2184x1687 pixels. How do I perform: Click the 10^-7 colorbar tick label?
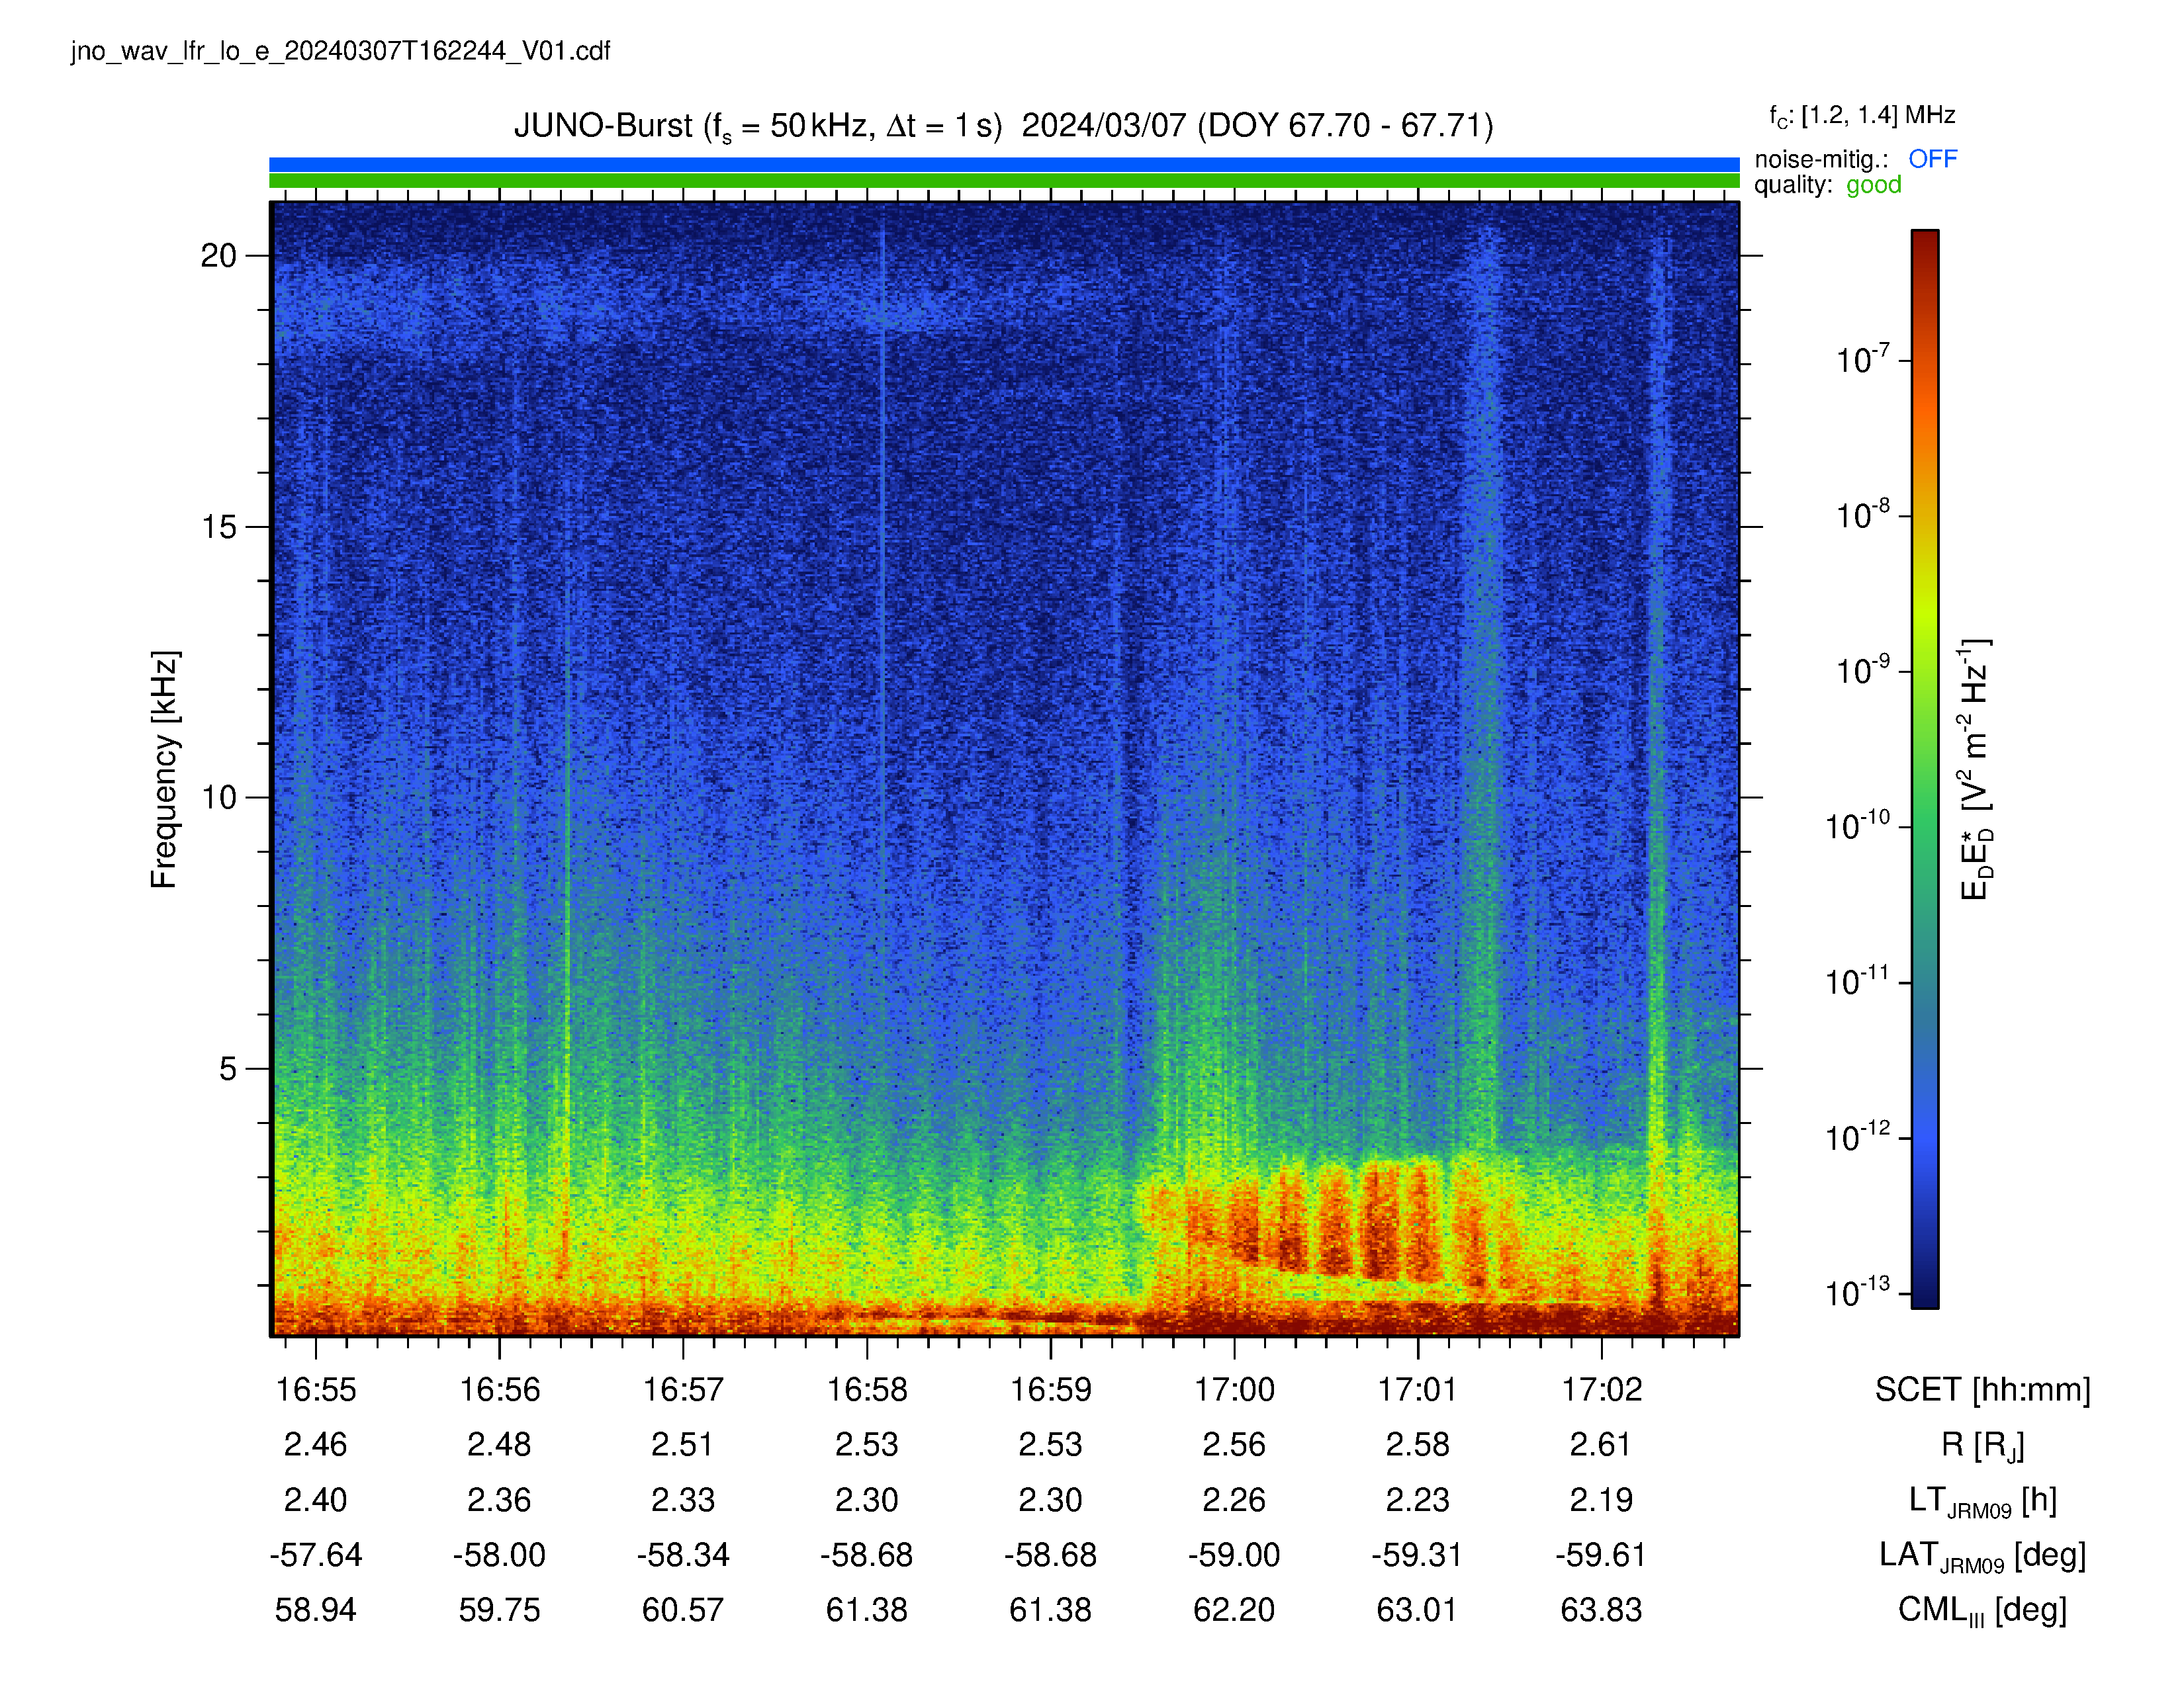click(1862, 359)
